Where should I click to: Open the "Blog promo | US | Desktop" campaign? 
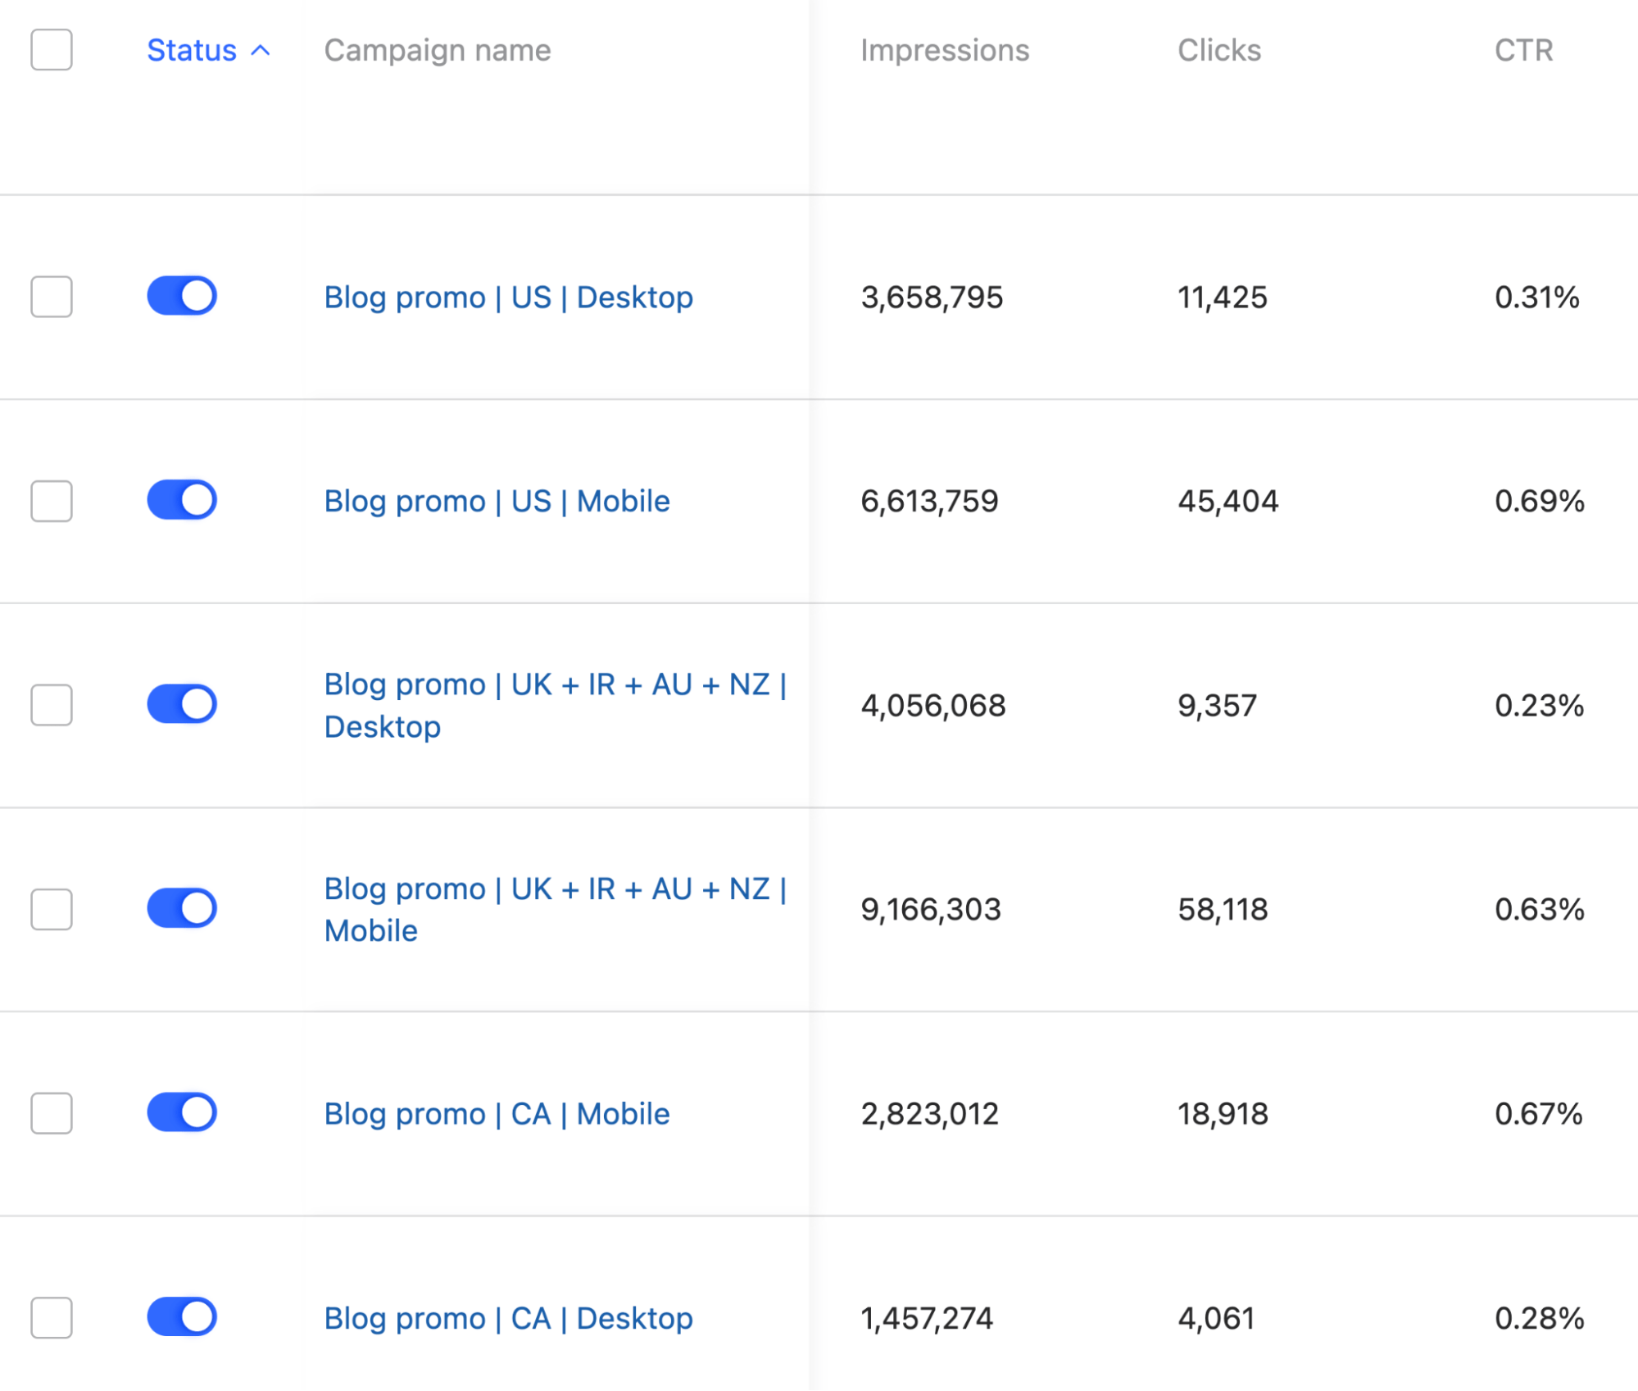point(507,296)
